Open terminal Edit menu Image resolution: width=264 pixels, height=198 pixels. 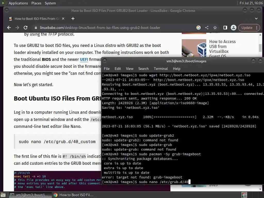[x=118, y=69]
